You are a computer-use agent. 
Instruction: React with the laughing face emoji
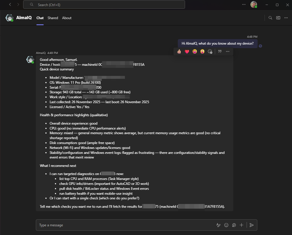pyautogui.click(x=195, y=52)
